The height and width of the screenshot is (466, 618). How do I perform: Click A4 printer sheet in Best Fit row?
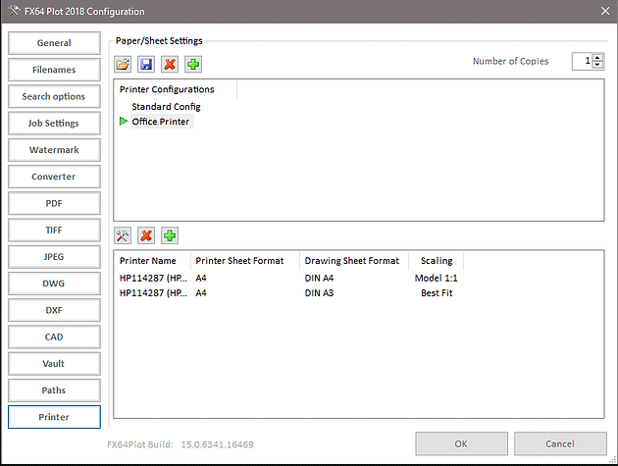click(x=201, y=293)
